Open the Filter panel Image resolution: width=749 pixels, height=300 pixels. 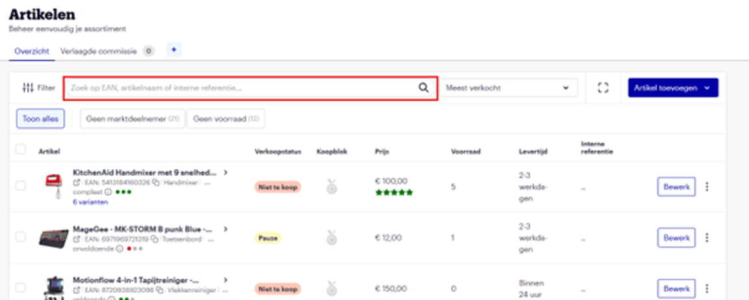[38, 88]
